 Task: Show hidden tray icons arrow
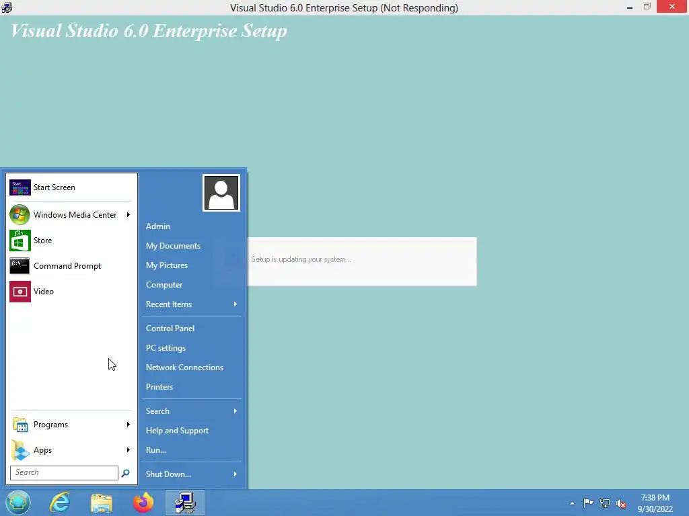click(572, 503)
